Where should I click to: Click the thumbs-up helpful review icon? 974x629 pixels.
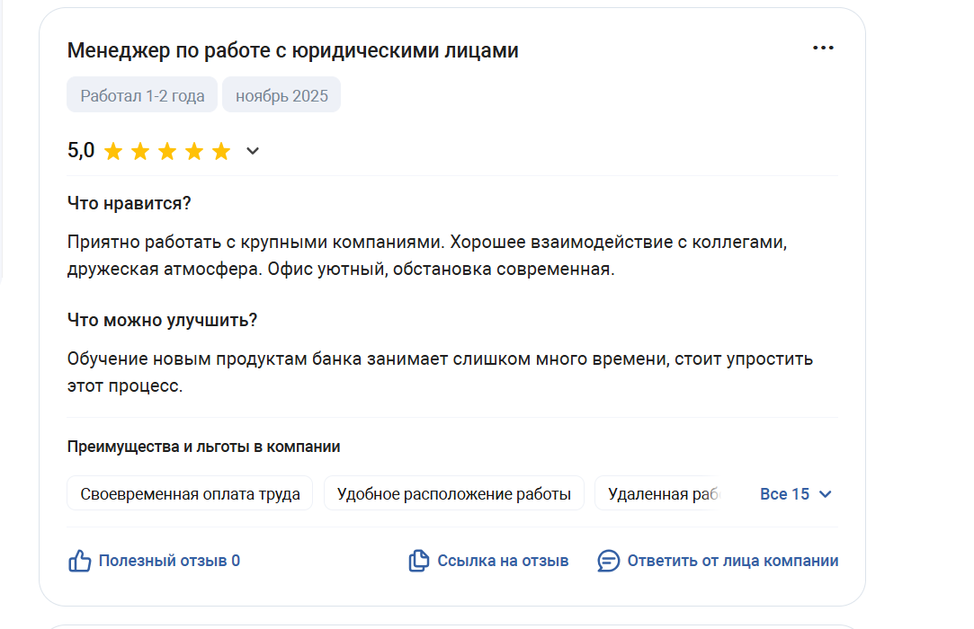80,562
